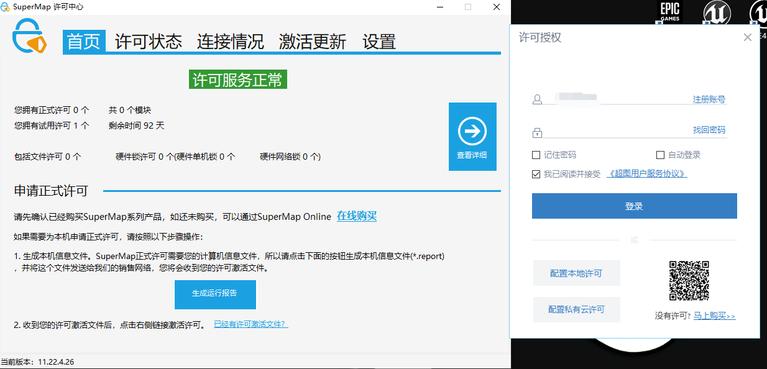Click the user avatar icon beside the account field
Image resolution: width=767 pixels, height=369 pixels.
538,99
